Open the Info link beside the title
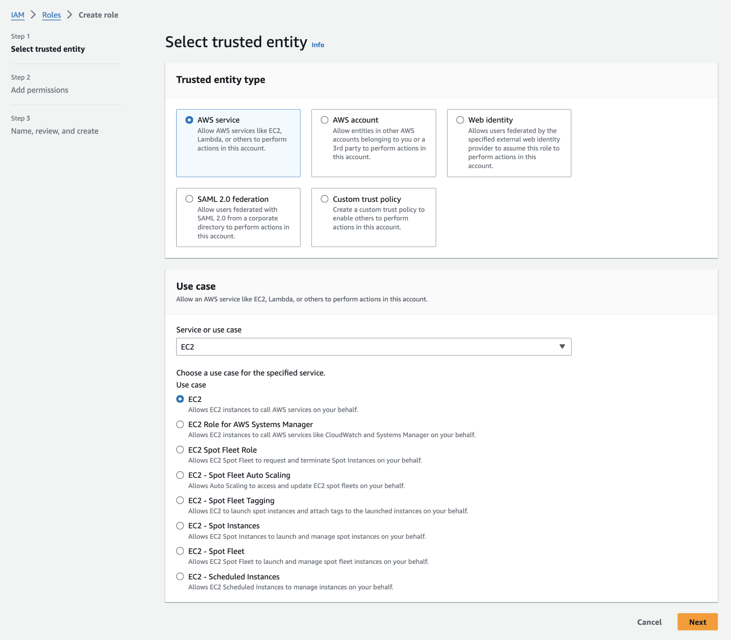The height and width of the screenshot is (640, 731). coord(318,45)
